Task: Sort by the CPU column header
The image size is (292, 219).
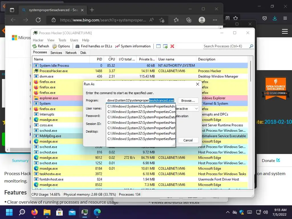Action: 110,59
